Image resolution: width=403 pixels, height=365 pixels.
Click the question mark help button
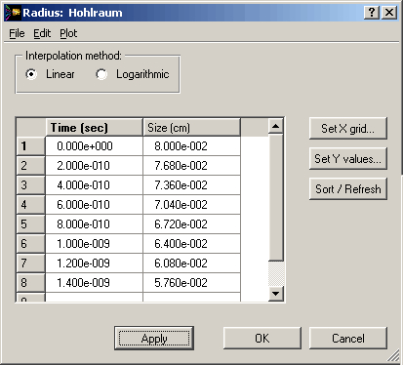(372, 13)
